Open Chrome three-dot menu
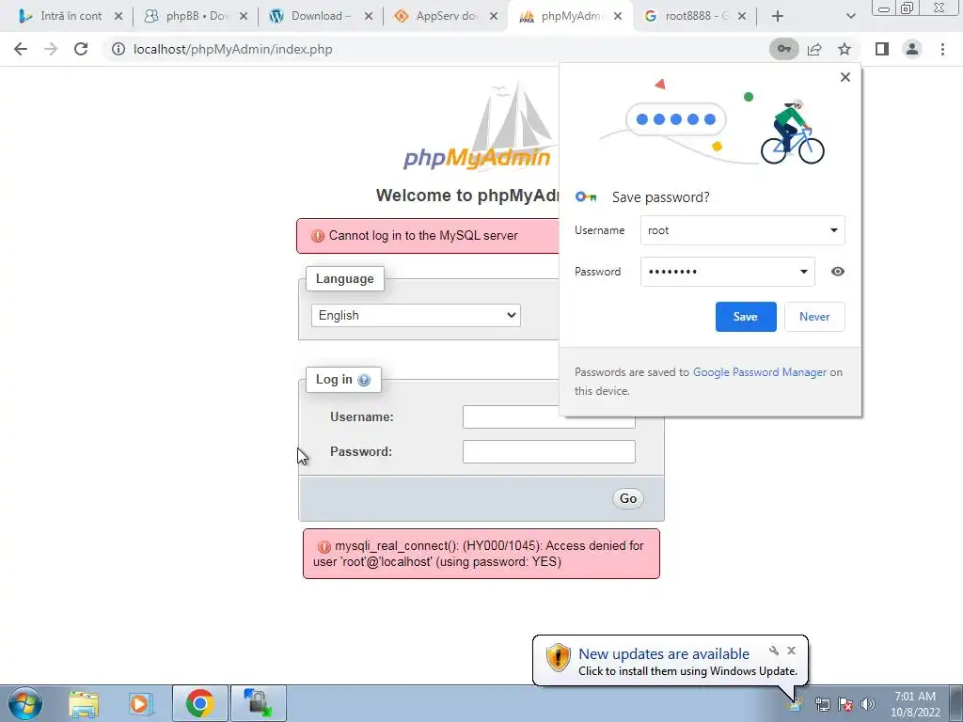Image resolution: width=963 pixels, height=722 pixels. click(942, 49)
